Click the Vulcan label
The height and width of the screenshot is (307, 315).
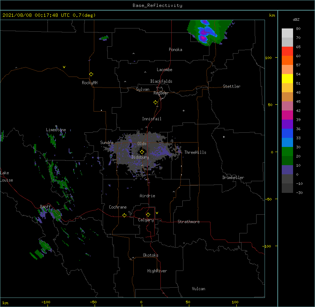click(x=198, y=289)
